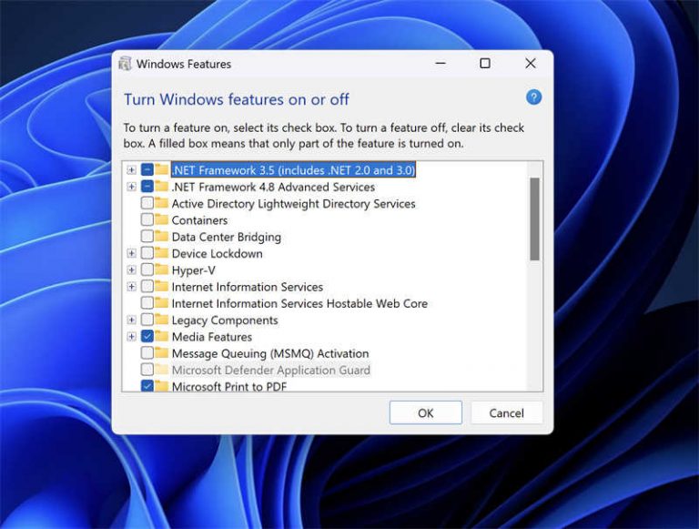
Task: Select 'Active Directory Lightweight Directory Services' label
Action: [x=293, y=203]
